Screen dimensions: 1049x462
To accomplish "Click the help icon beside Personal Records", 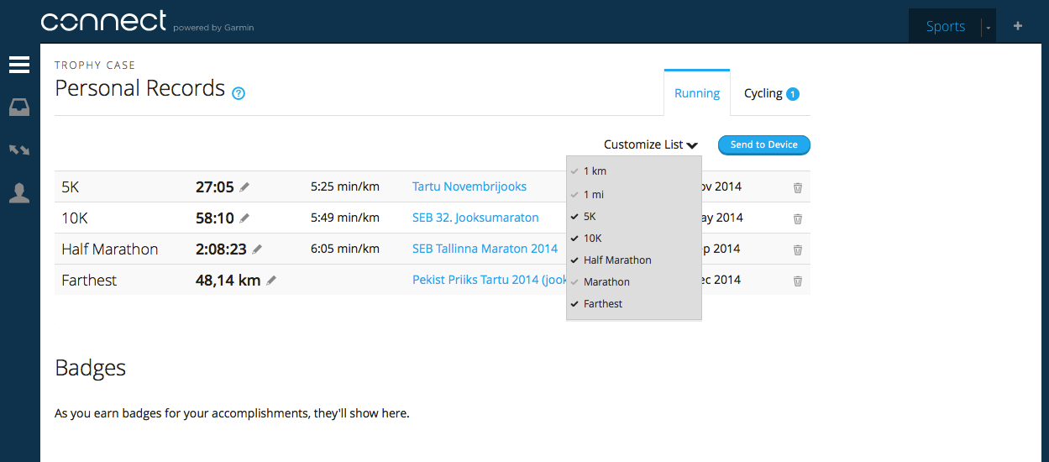I will [239, 93].
